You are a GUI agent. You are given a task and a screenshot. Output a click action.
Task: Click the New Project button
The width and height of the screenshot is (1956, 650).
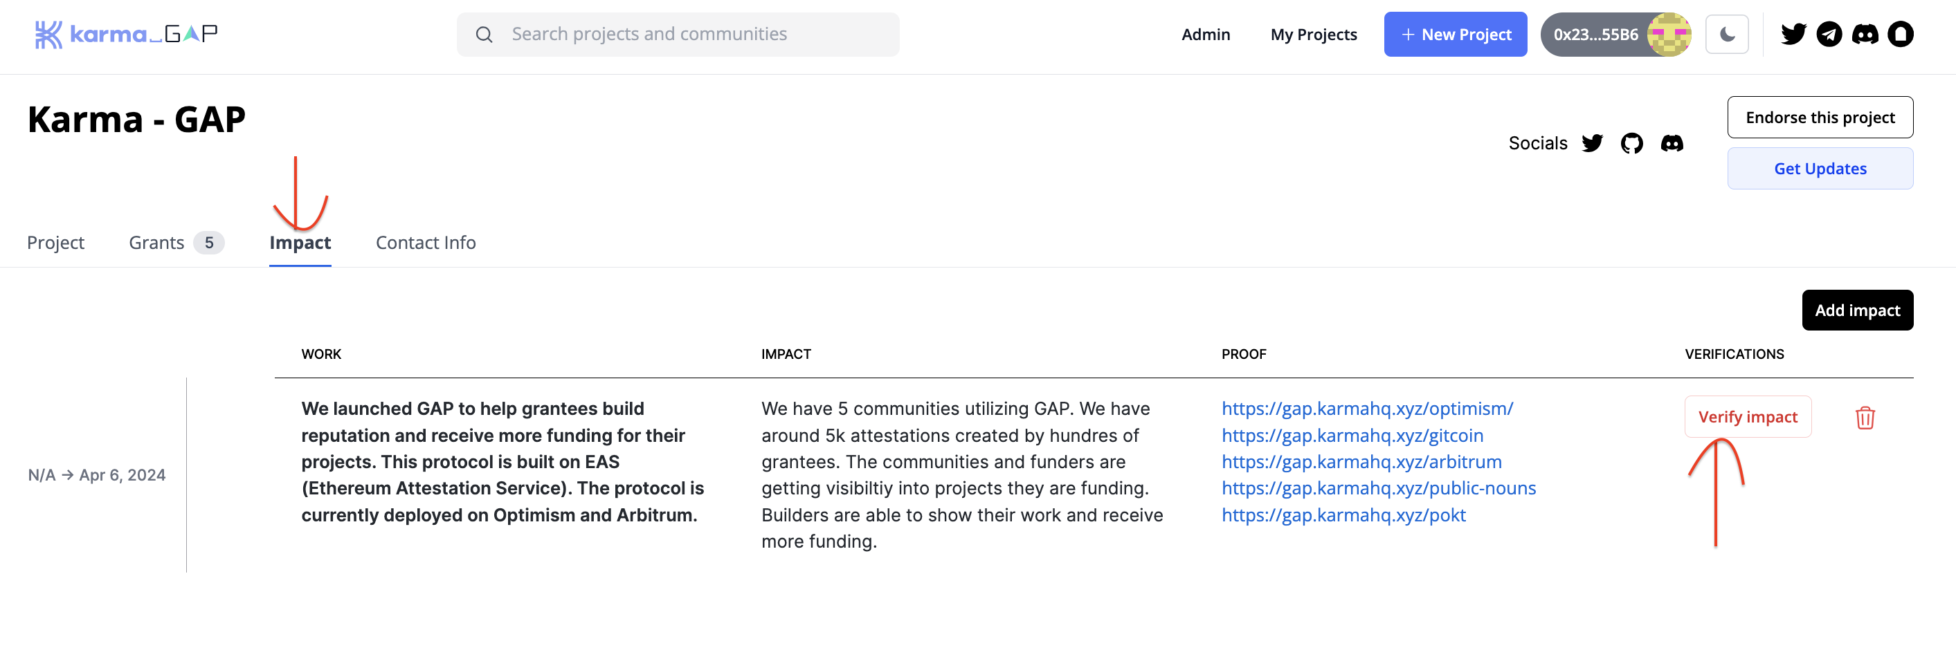coord(1455,34)
